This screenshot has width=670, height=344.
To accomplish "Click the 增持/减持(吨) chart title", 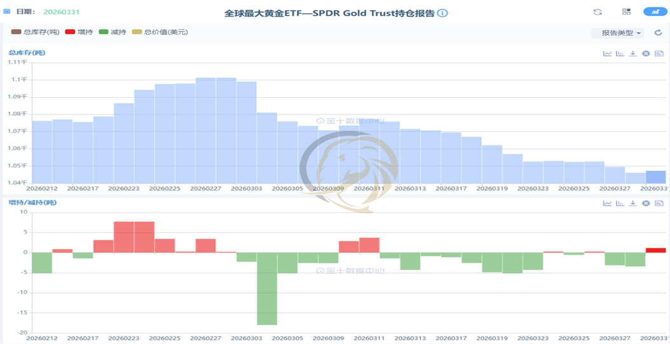I will tap(32, 202).
